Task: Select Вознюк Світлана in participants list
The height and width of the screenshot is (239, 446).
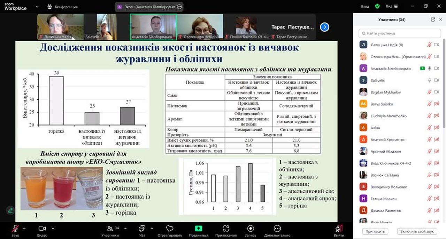Action: coord(399,175)
